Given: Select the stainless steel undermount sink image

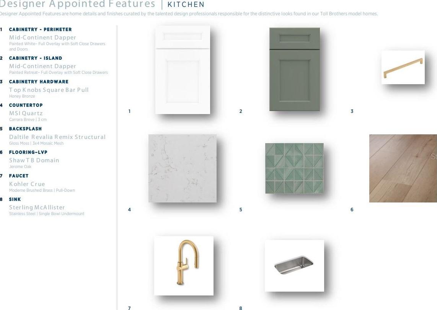Looking at the screenshot, I should click(294, 266).
